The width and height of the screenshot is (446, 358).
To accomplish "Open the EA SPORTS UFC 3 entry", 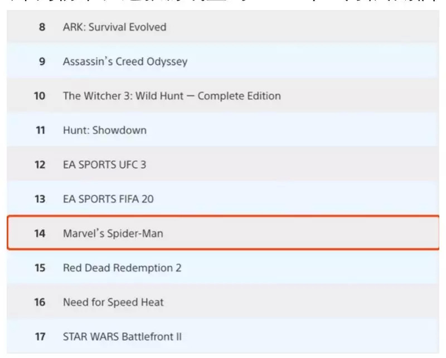I will point(105,165).
